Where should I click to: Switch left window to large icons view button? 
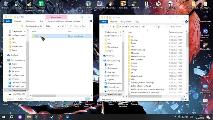[90, 99]
